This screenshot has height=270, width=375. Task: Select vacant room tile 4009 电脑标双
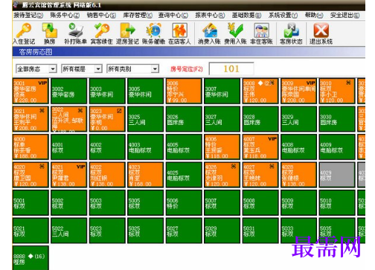pyautogui.click(x=337, y=147)
